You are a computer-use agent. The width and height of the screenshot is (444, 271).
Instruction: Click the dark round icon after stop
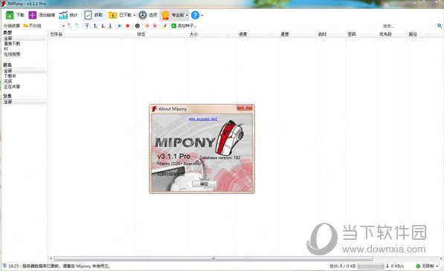click(x=138, y=26)
